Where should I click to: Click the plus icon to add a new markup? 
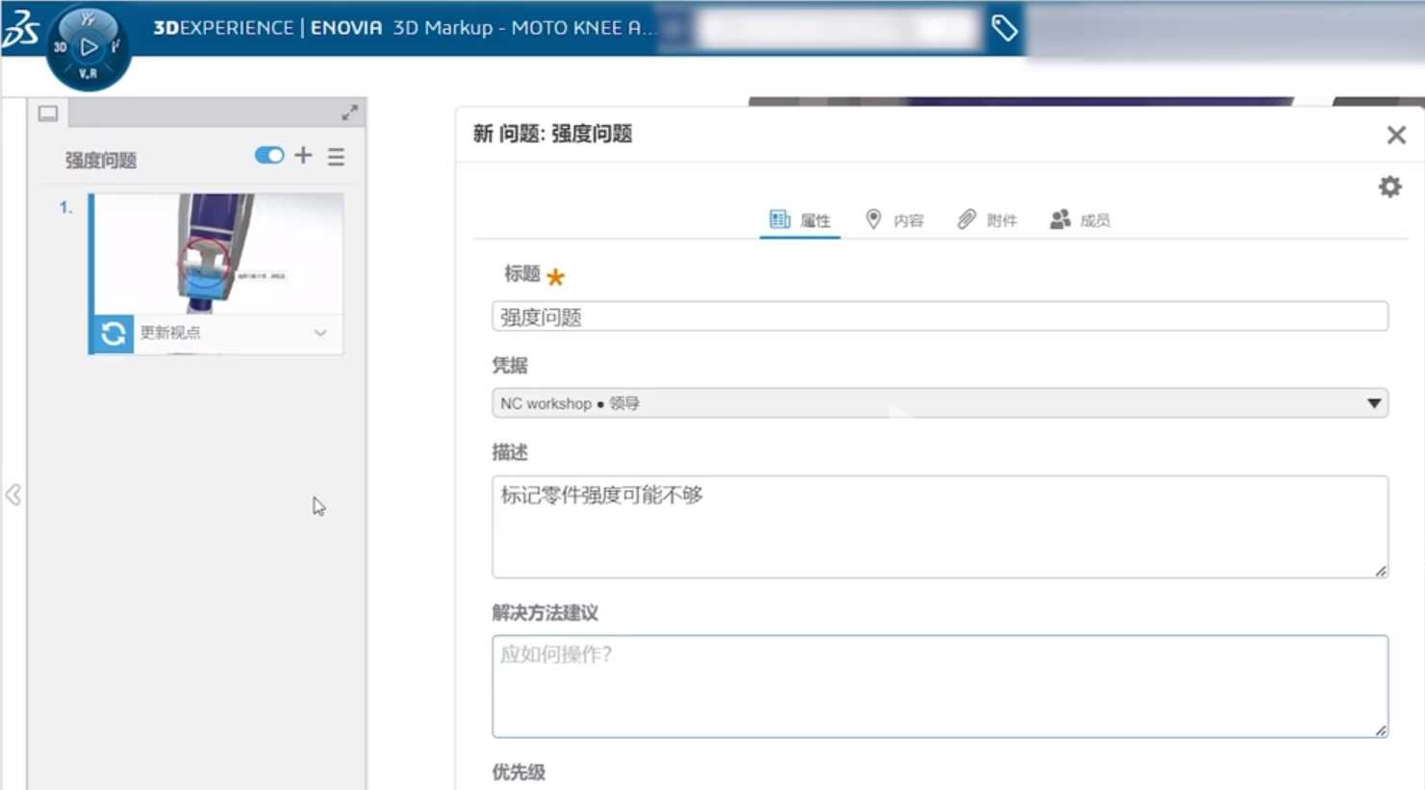tap(302, 155)
